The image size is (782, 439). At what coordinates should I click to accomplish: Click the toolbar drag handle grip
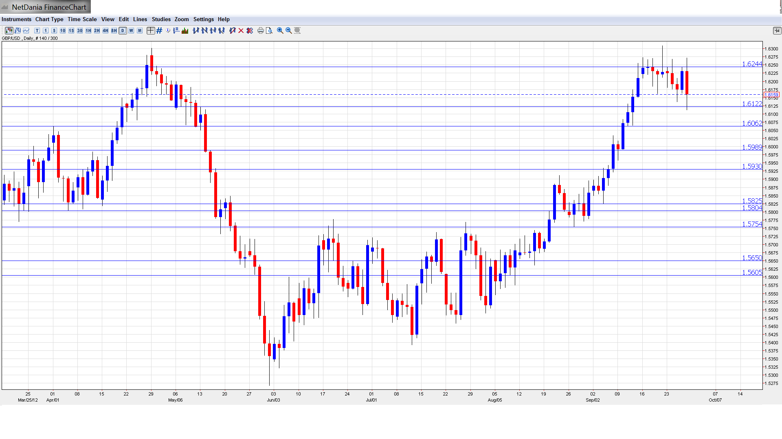(x=2, y=30)
